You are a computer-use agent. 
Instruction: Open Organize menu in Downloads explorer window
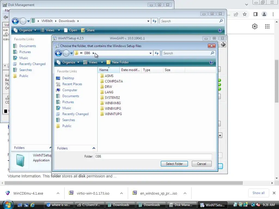[25, 30]
